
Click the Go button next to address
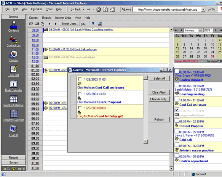point(212,10)
